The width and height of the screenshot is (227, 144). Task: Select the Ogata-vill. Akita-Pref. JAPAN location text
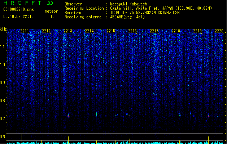161,8
